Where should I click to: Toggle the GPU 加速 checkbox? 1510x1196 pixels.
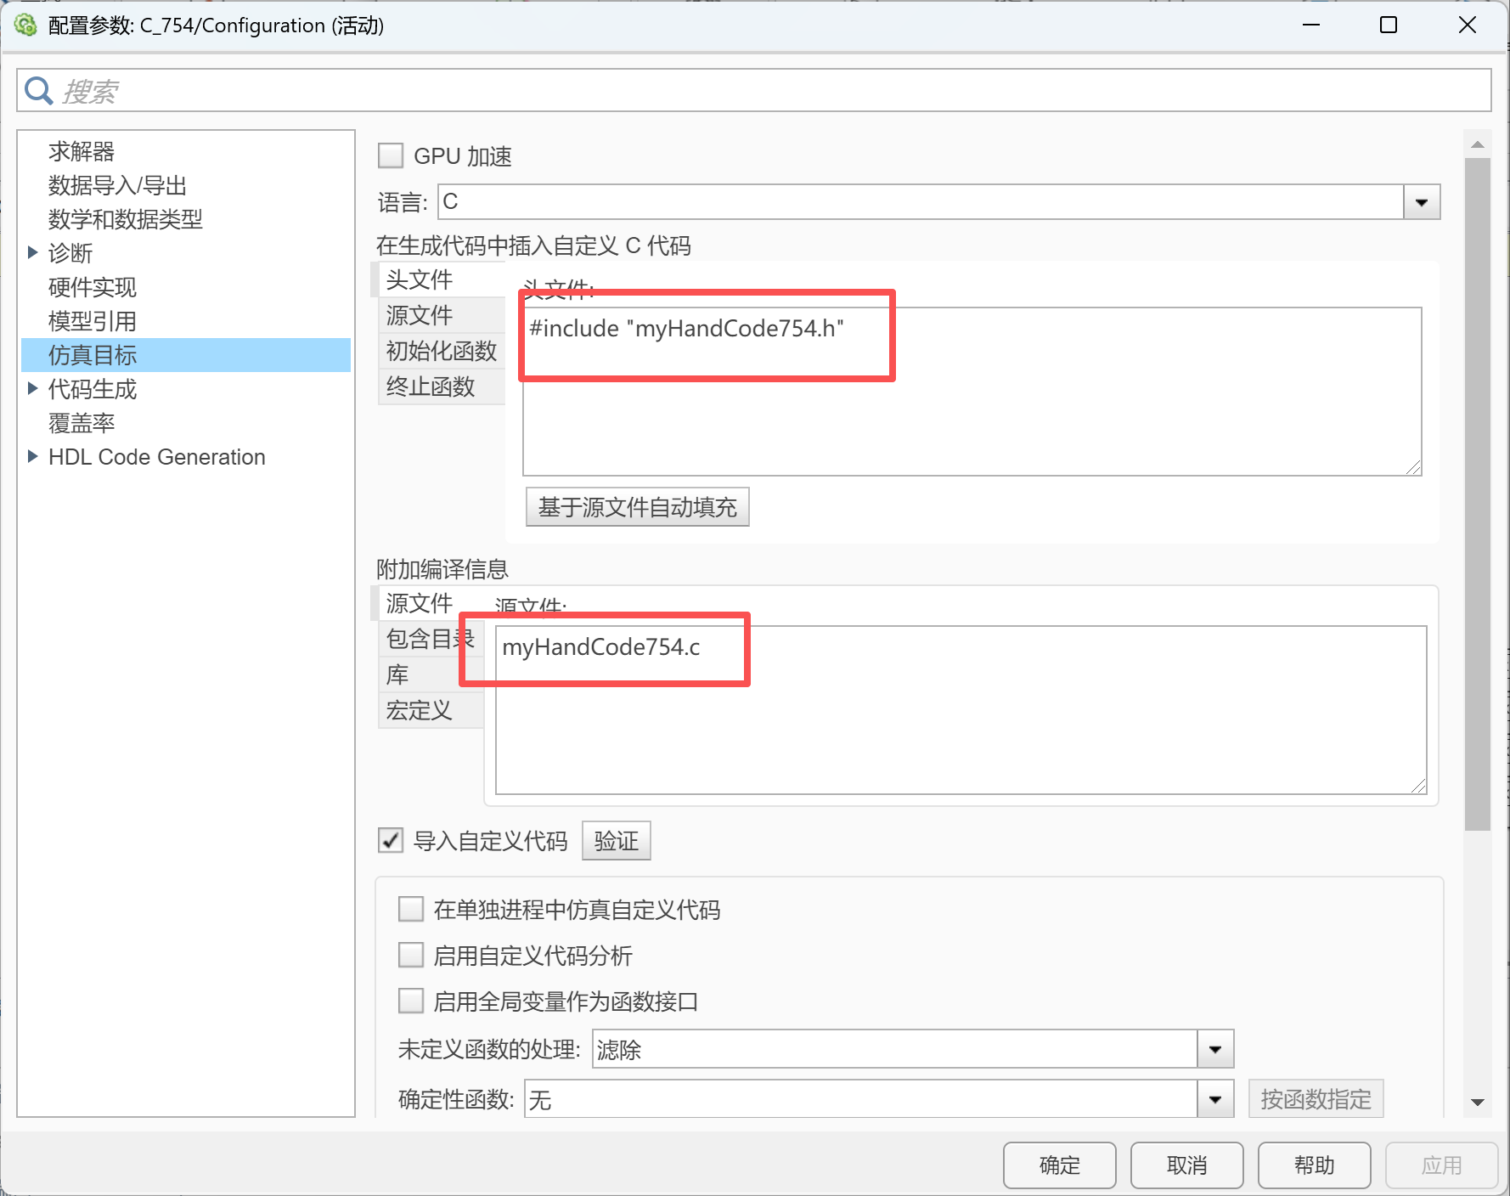coord(391,155)
